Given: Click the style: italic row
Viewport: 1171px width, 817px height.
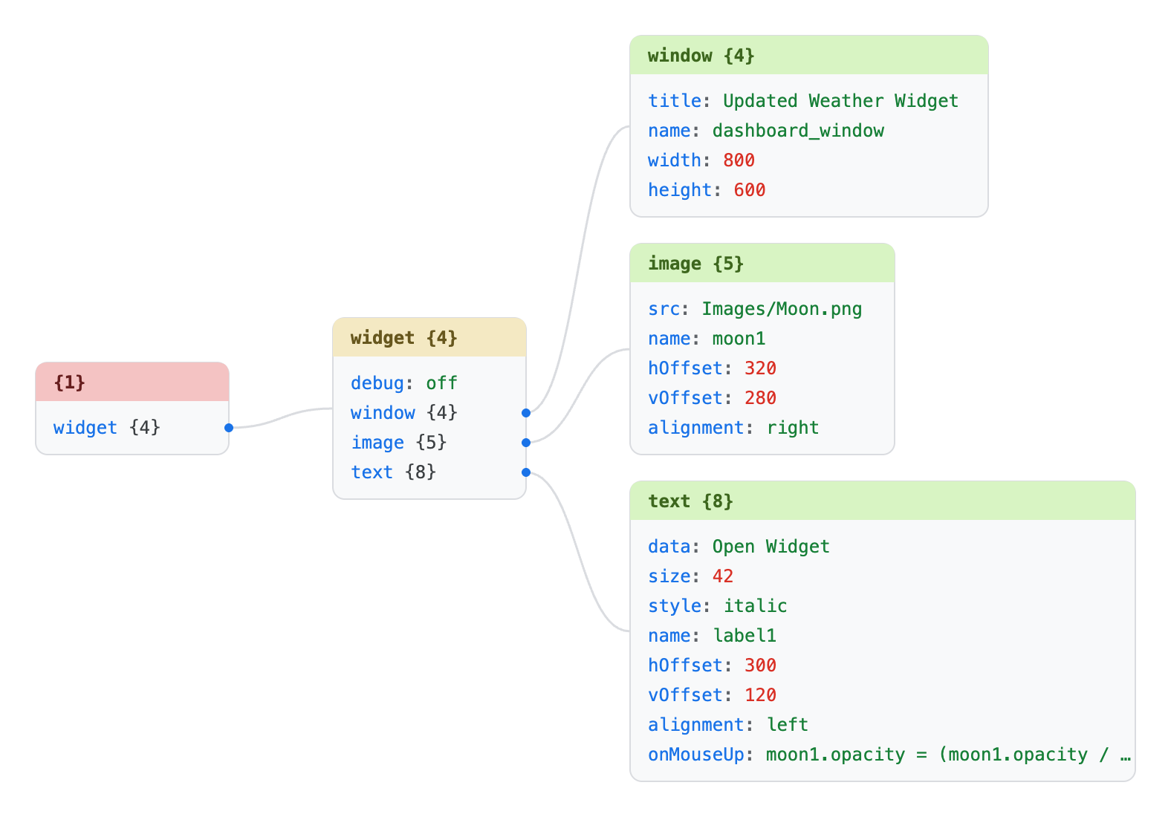Looking at the screenshot, I should tap(883, 606).
